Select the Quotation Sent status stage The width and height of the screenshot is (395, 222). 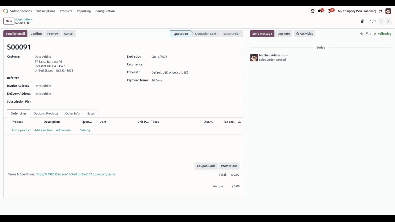(x=206, y=34)
